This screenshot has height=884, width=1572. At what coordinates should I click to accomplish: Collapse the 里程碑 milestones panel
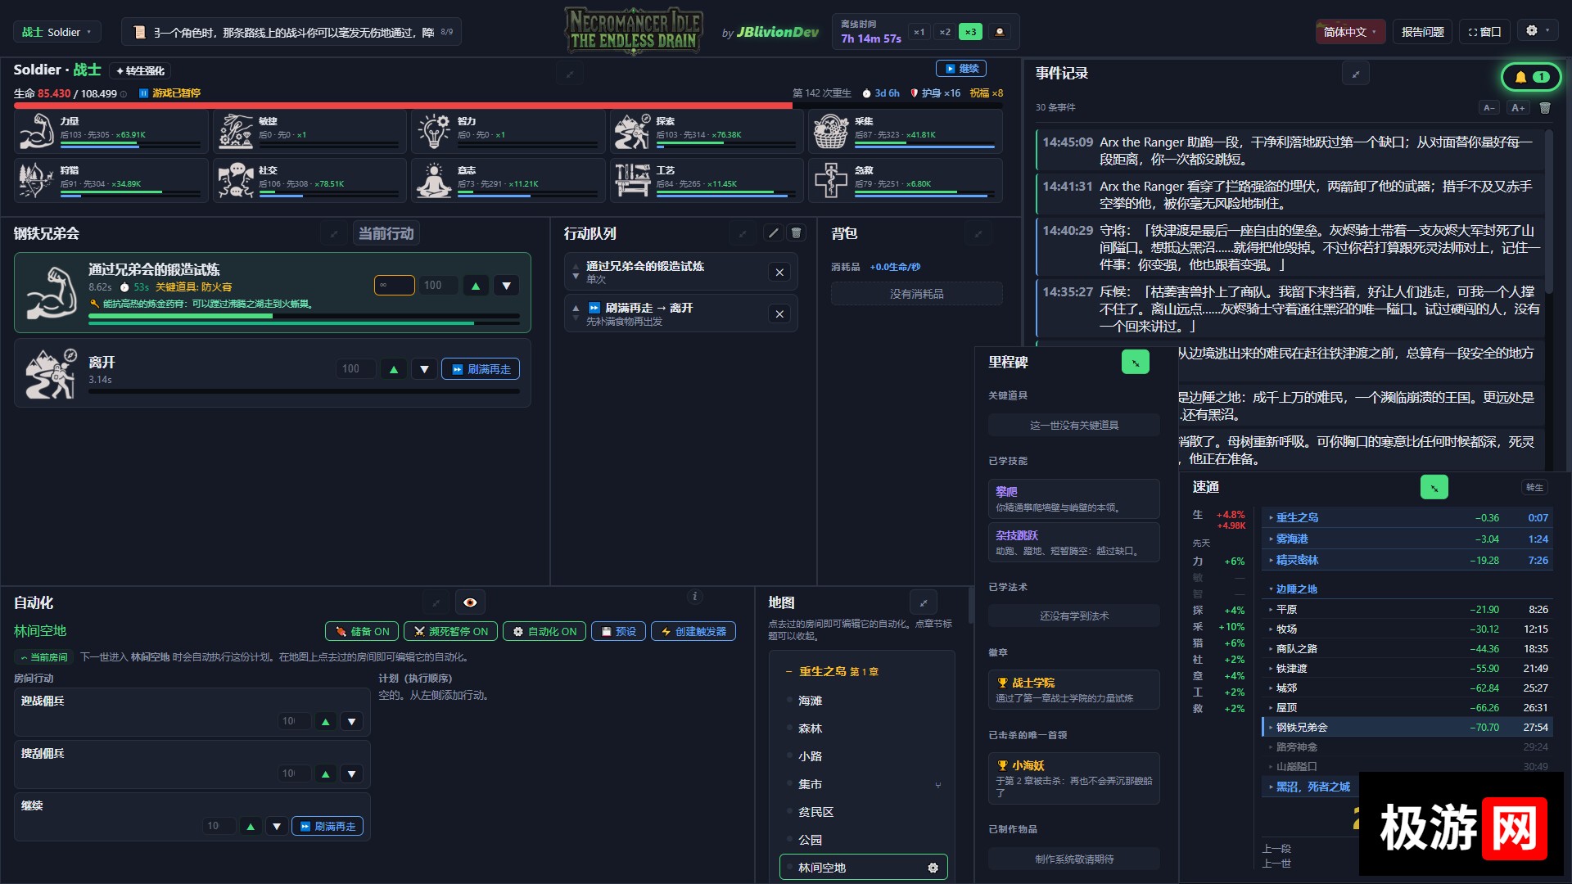(1136, 362)
